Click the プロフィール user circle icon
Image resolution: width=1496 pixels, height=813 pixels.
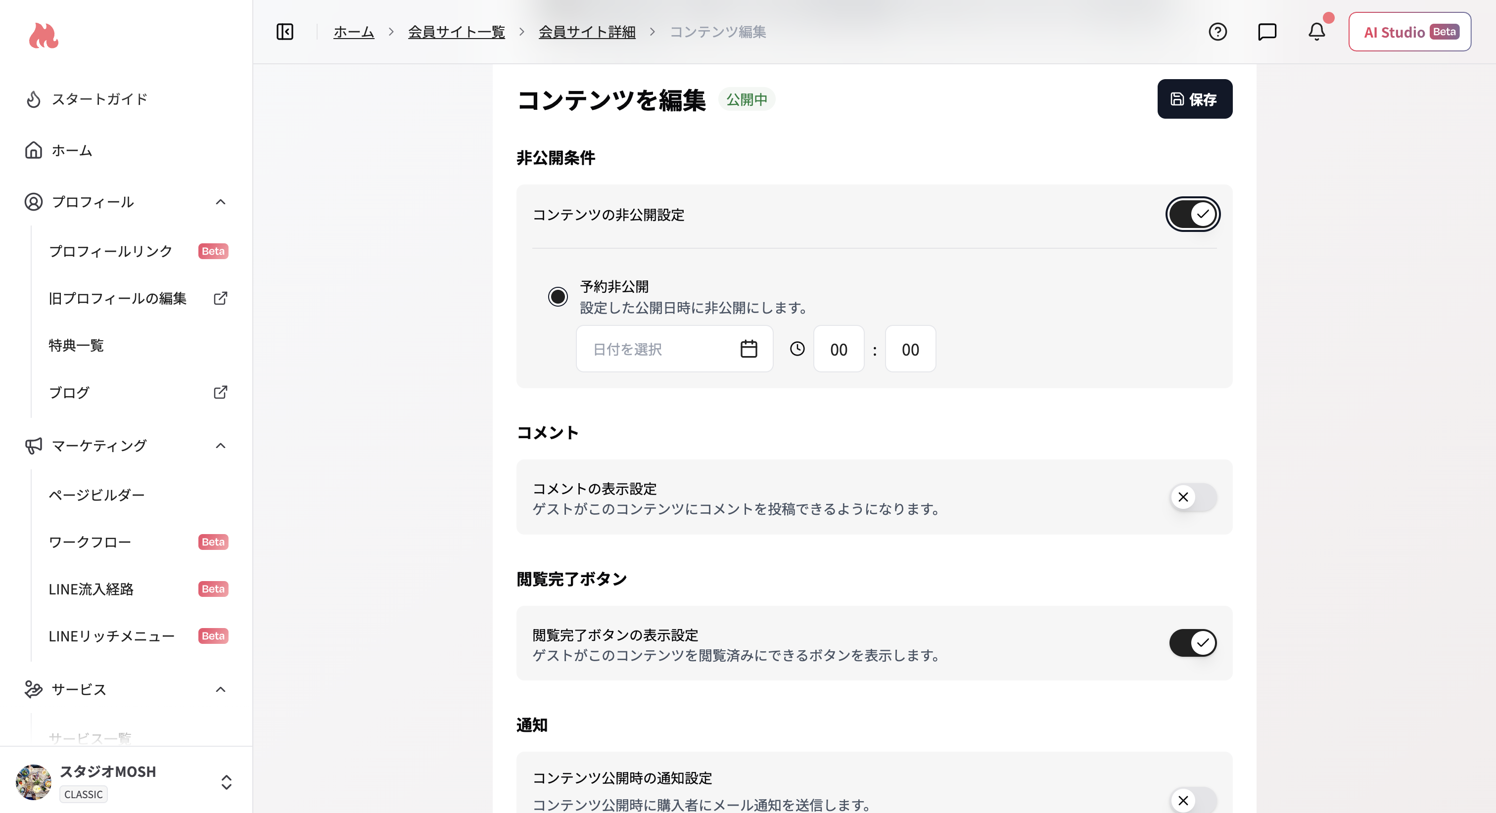click(34, 202)
